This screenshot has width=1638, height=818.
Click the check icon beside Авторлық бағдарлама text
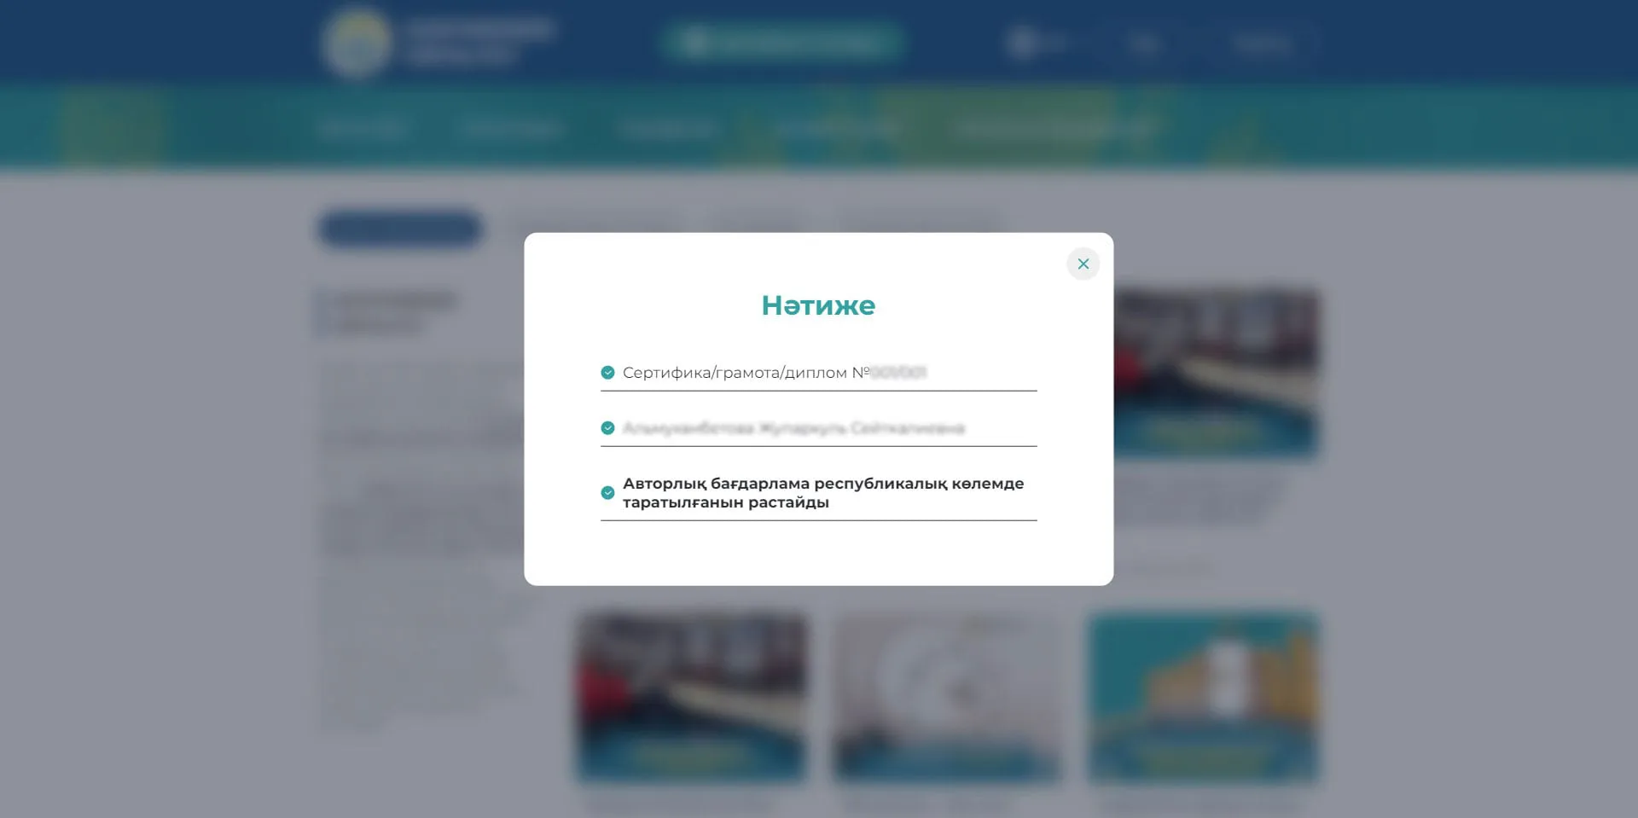pos(607,493)
